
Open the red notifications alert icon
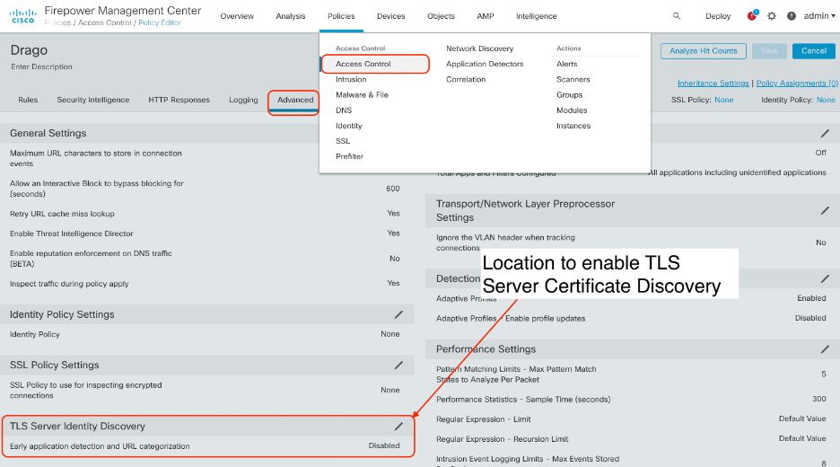(752, 15)
